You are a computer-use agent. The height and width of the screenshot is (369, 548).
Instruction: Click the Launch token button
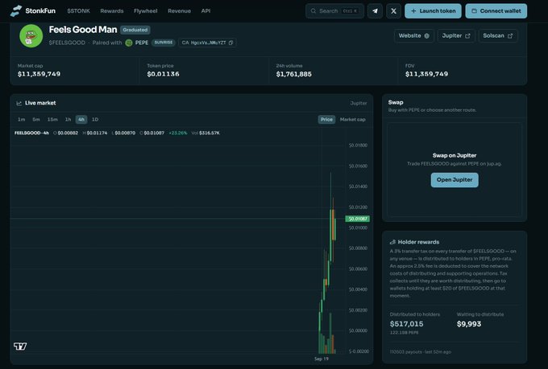click(433, 11)
